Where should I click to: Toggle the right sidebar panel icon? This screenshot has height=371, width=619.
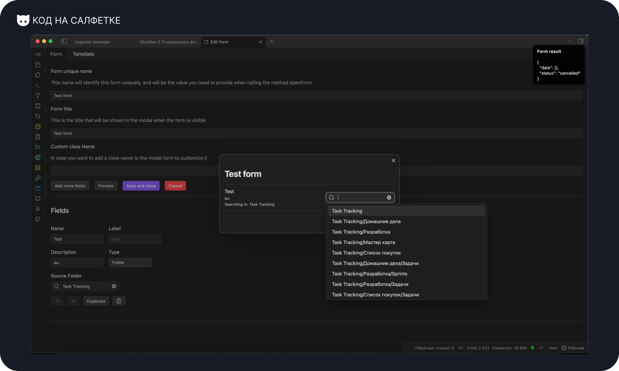(580, 41)
